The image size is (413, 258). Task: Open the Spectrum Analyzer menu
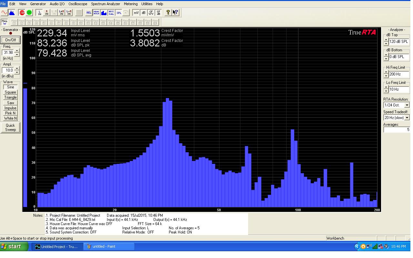pos(106,4)
